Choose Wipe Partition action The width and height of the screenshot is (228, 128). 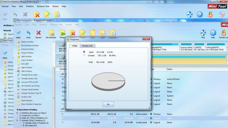[27, 100]
